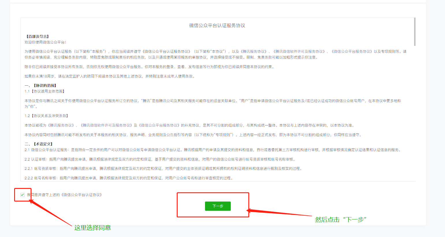Click the title 微信公众平台认证服务协议

pyautogui.click(x=217, y=26)
